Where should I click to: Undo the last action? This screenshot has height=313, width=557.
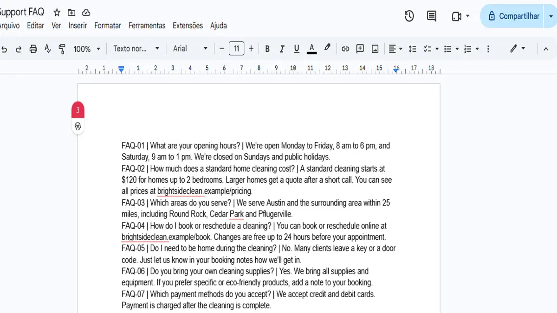(x=5, y=49)
